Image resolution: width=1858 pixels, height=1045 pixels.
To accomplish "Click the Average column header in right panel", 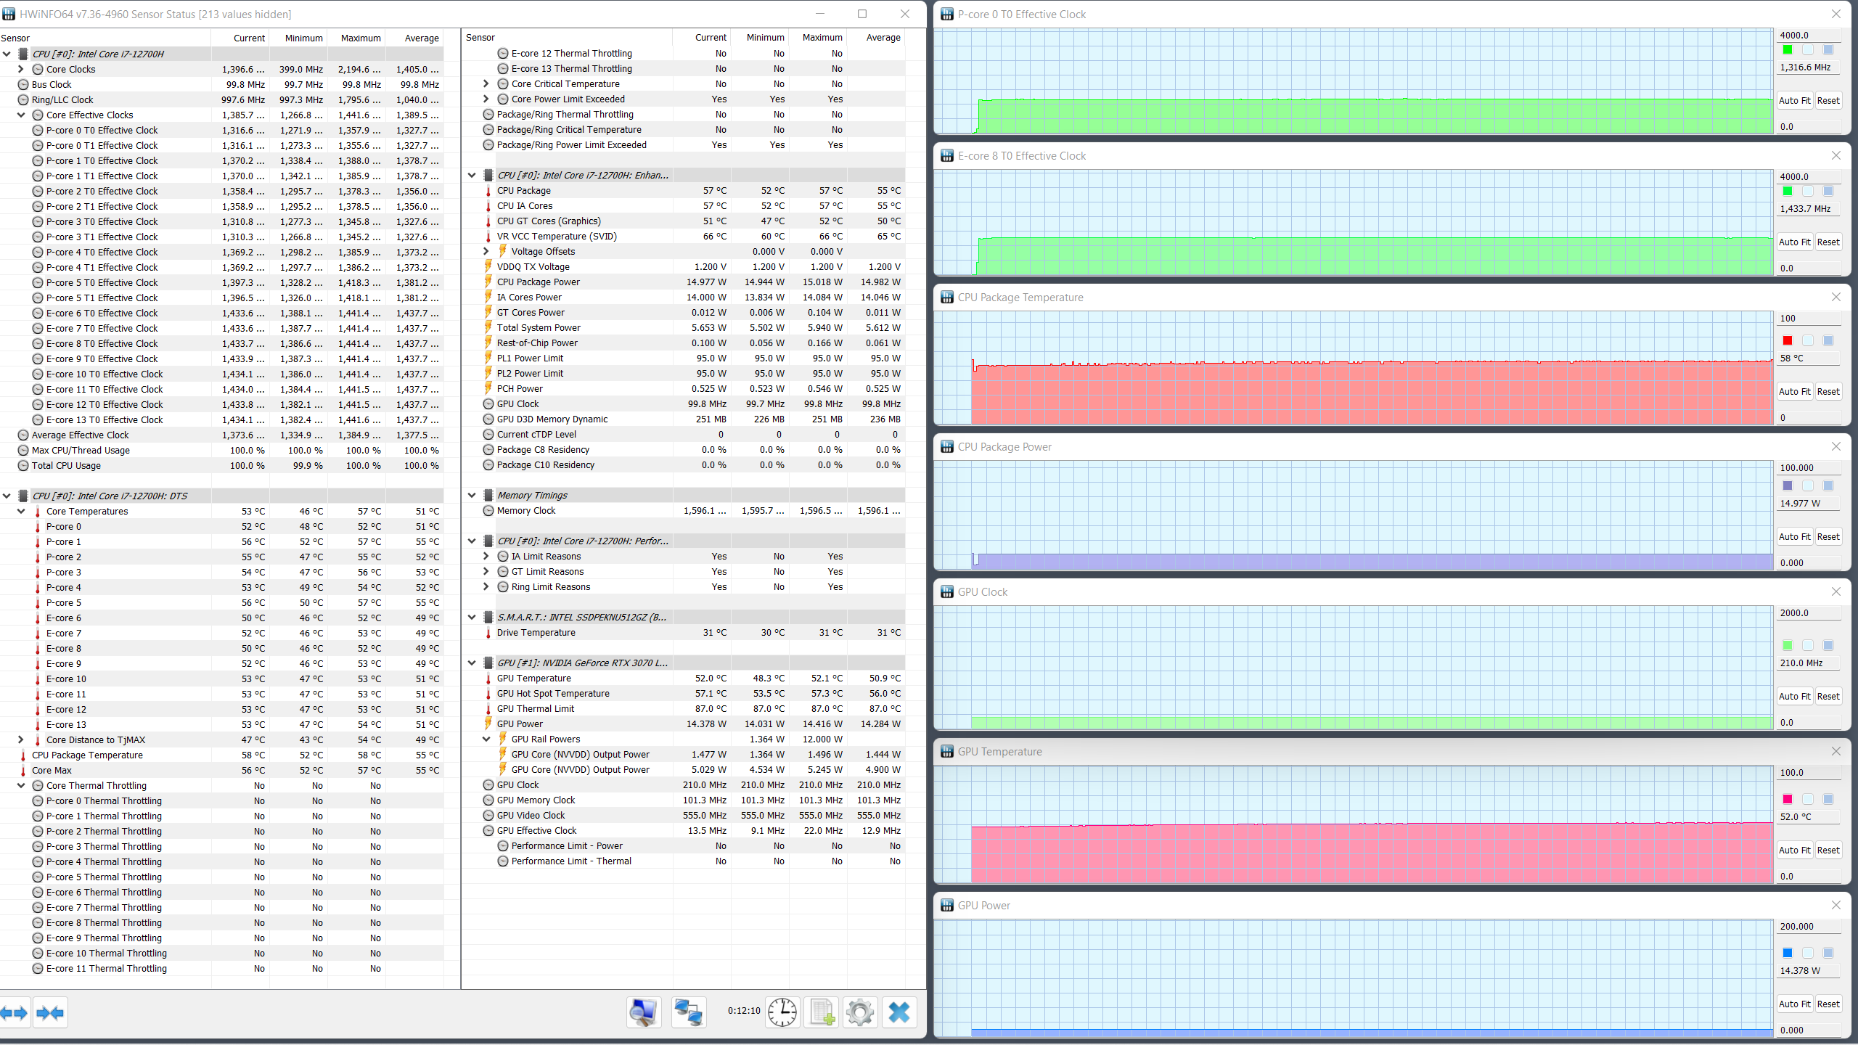I will point(883,38).
